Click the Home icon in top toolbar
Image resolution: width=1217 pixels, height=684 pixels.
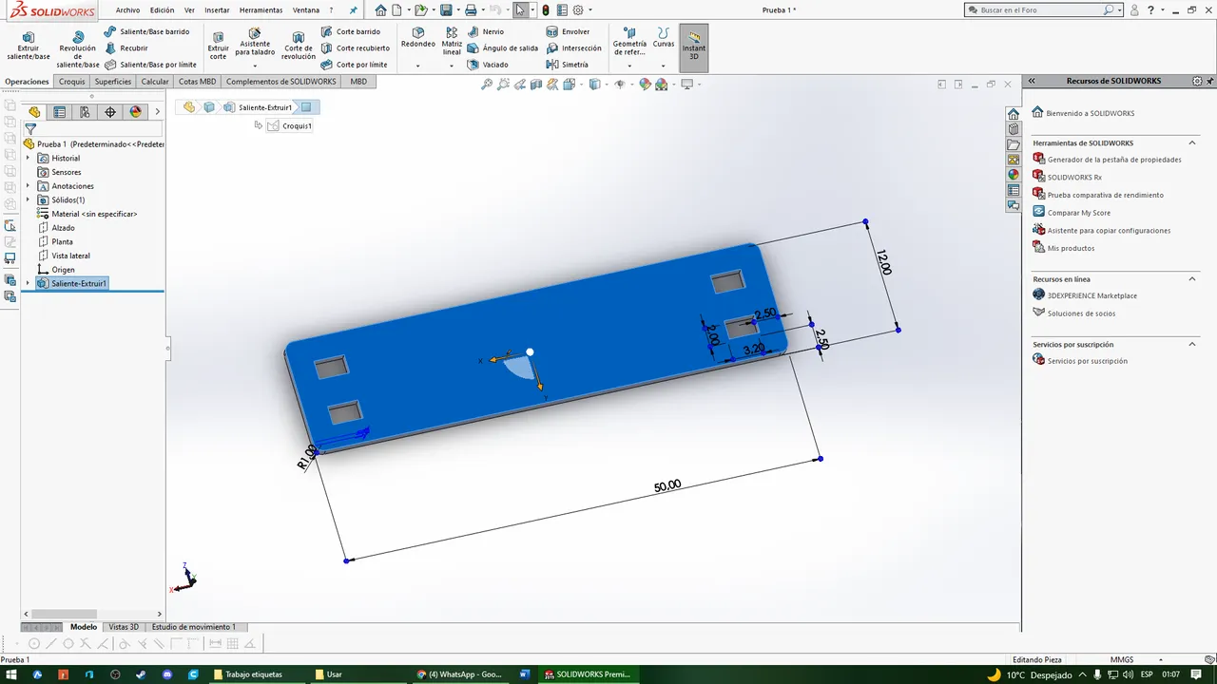coord(380,10)
